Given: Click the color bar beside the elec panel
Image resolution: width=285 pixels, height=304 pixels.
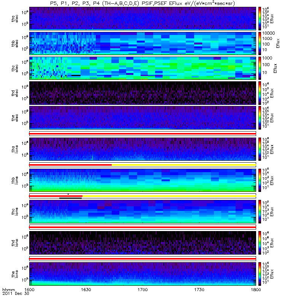Looking at the screenshot, I should 260,118.
